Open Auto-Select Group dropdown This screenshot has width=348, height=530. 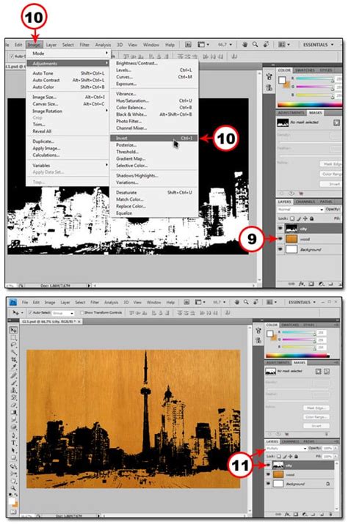62,313
